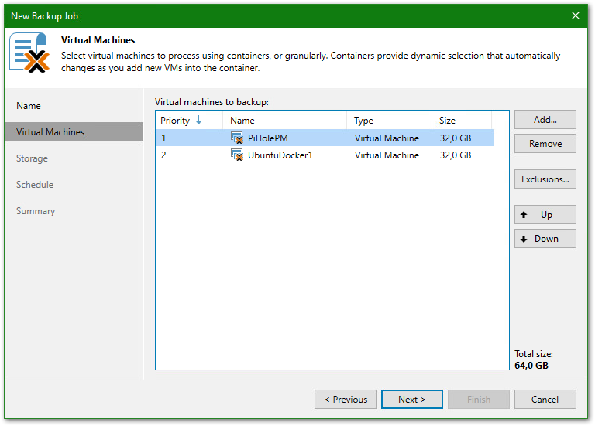Click the Schedule step in sidebar
The image size is (595, 426).
tap(35, 185)
